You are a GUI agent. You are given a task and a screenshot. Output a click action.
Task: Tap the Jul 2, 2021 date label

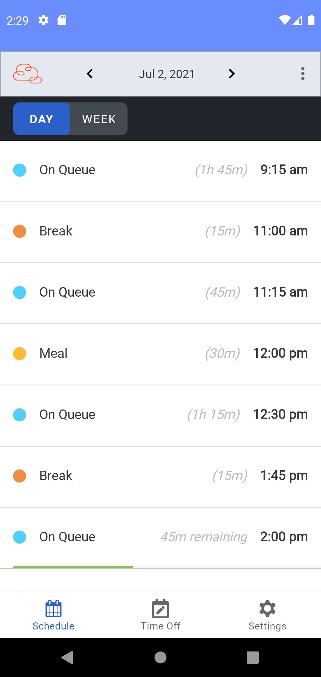pos(167,74)
